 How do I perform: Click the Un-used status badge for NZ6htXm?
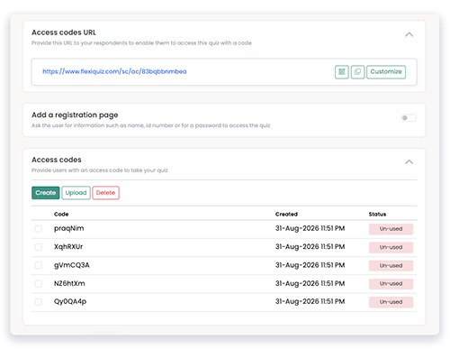391,284
